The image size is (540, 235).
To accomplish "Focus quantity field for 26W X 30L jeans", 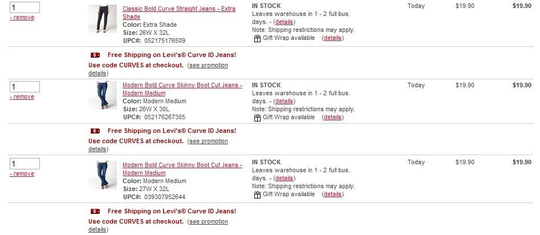I will pyautogui.click(x=25, y=87).
